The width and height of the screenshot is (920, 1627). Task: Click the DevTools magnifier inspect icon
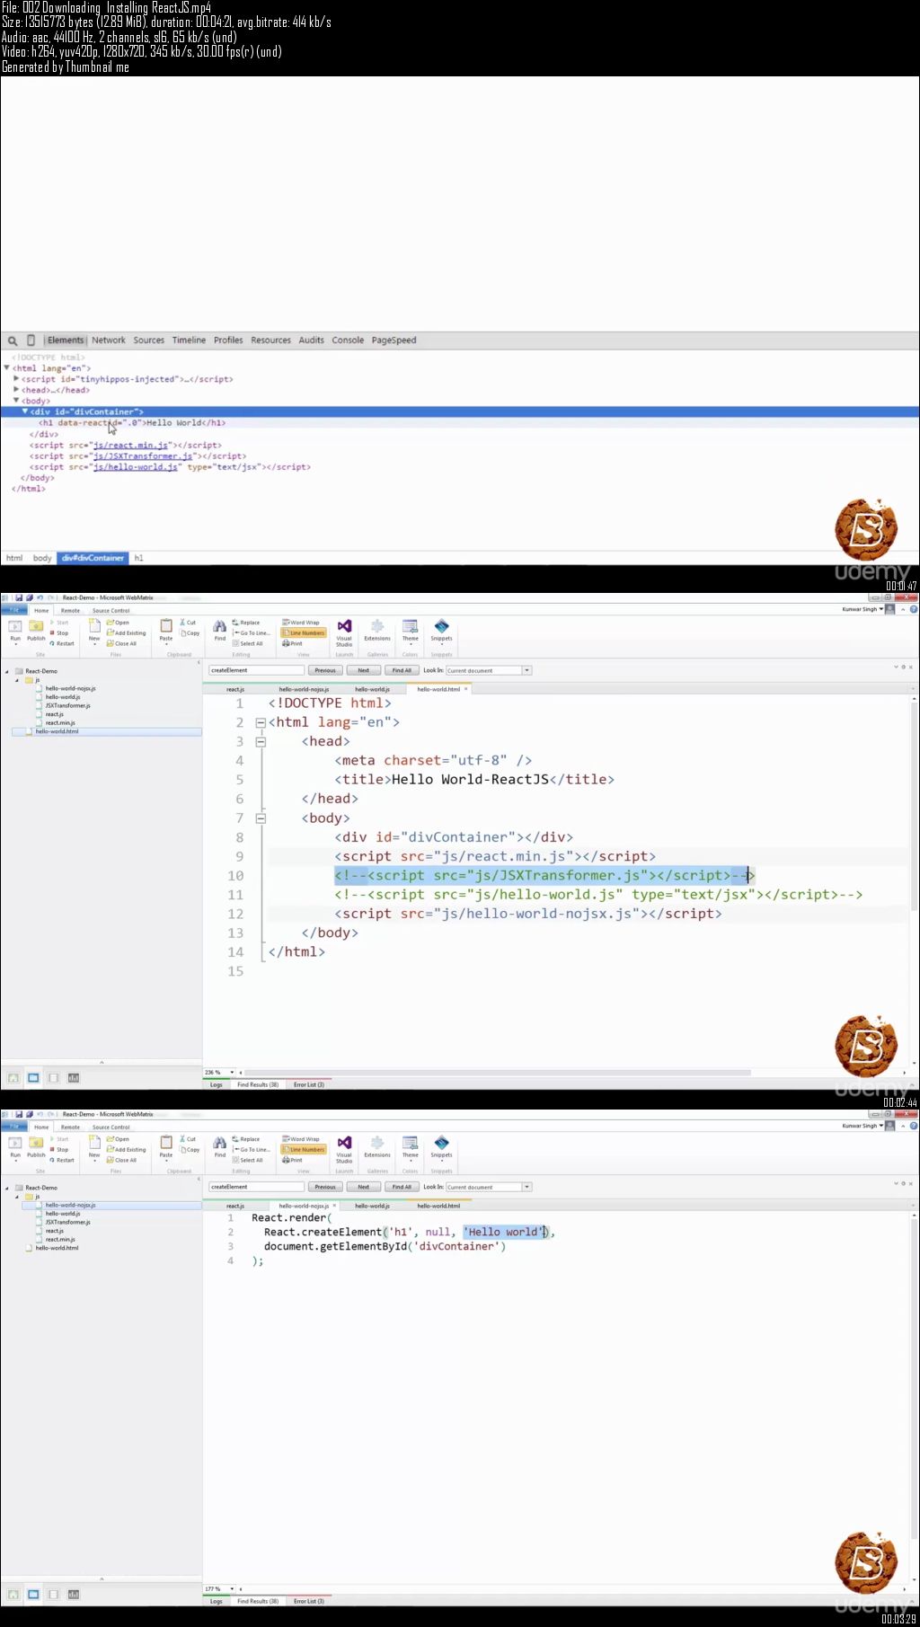tap(13, 340)
